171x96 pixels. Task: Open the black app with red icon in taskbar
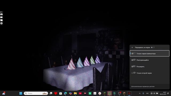point(129,93)
